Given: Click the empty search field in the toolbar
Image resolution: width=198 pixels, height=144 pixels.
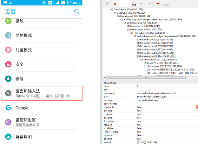Looking at the screenshot, I should pyautogui.click(x=125, y=4).
